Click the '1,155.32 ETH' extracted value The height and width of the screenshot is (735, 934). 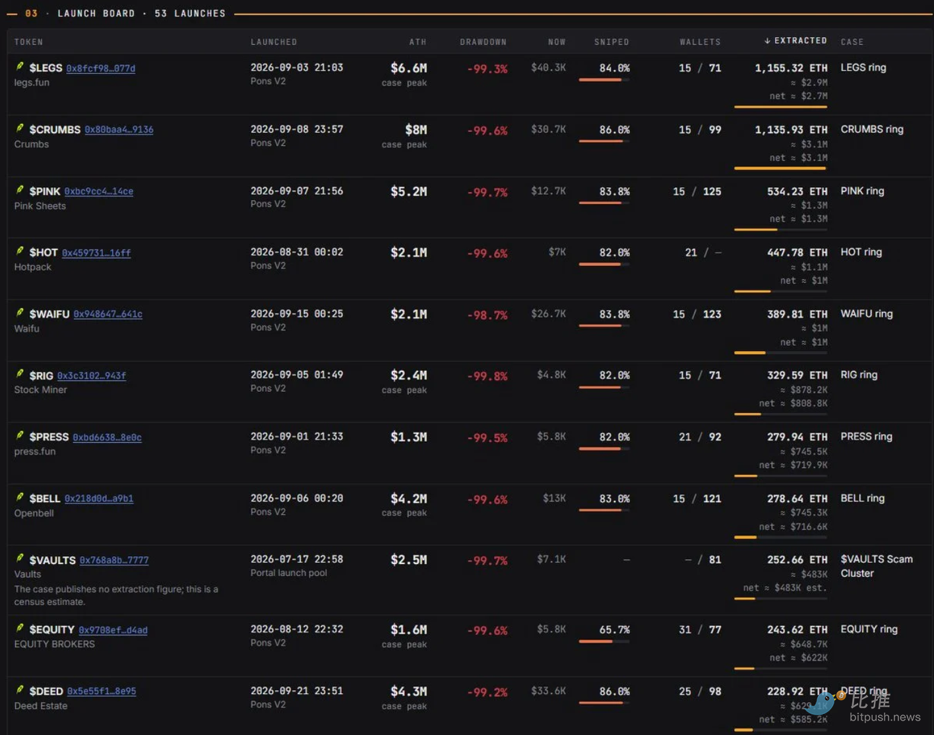[791, 68]
